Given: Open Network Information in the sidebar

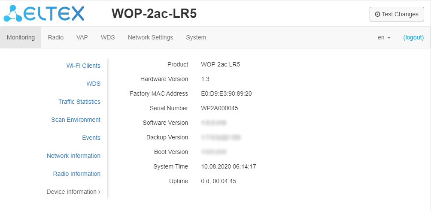Looking at the screenshot, I should click(73, 156).
